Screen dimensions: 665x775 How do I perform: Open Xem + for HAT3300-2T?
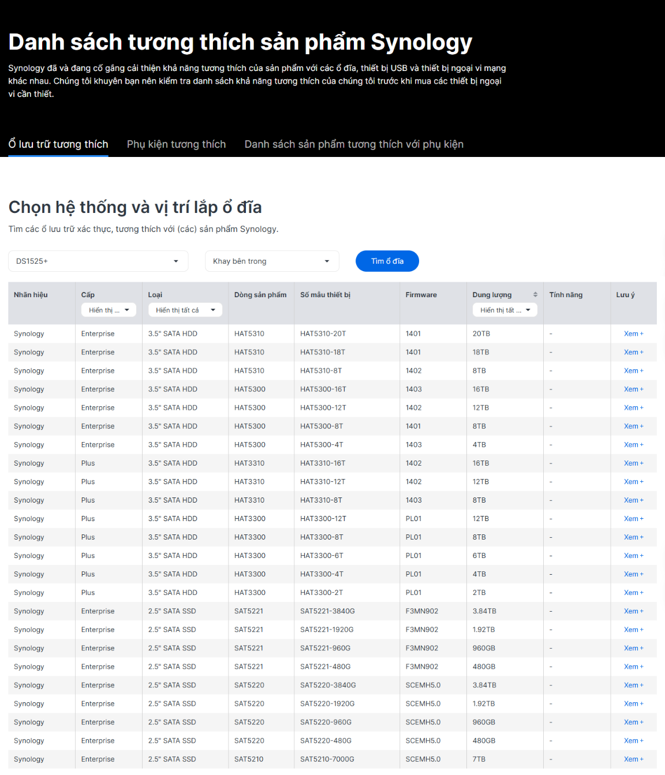coord(633,592)
